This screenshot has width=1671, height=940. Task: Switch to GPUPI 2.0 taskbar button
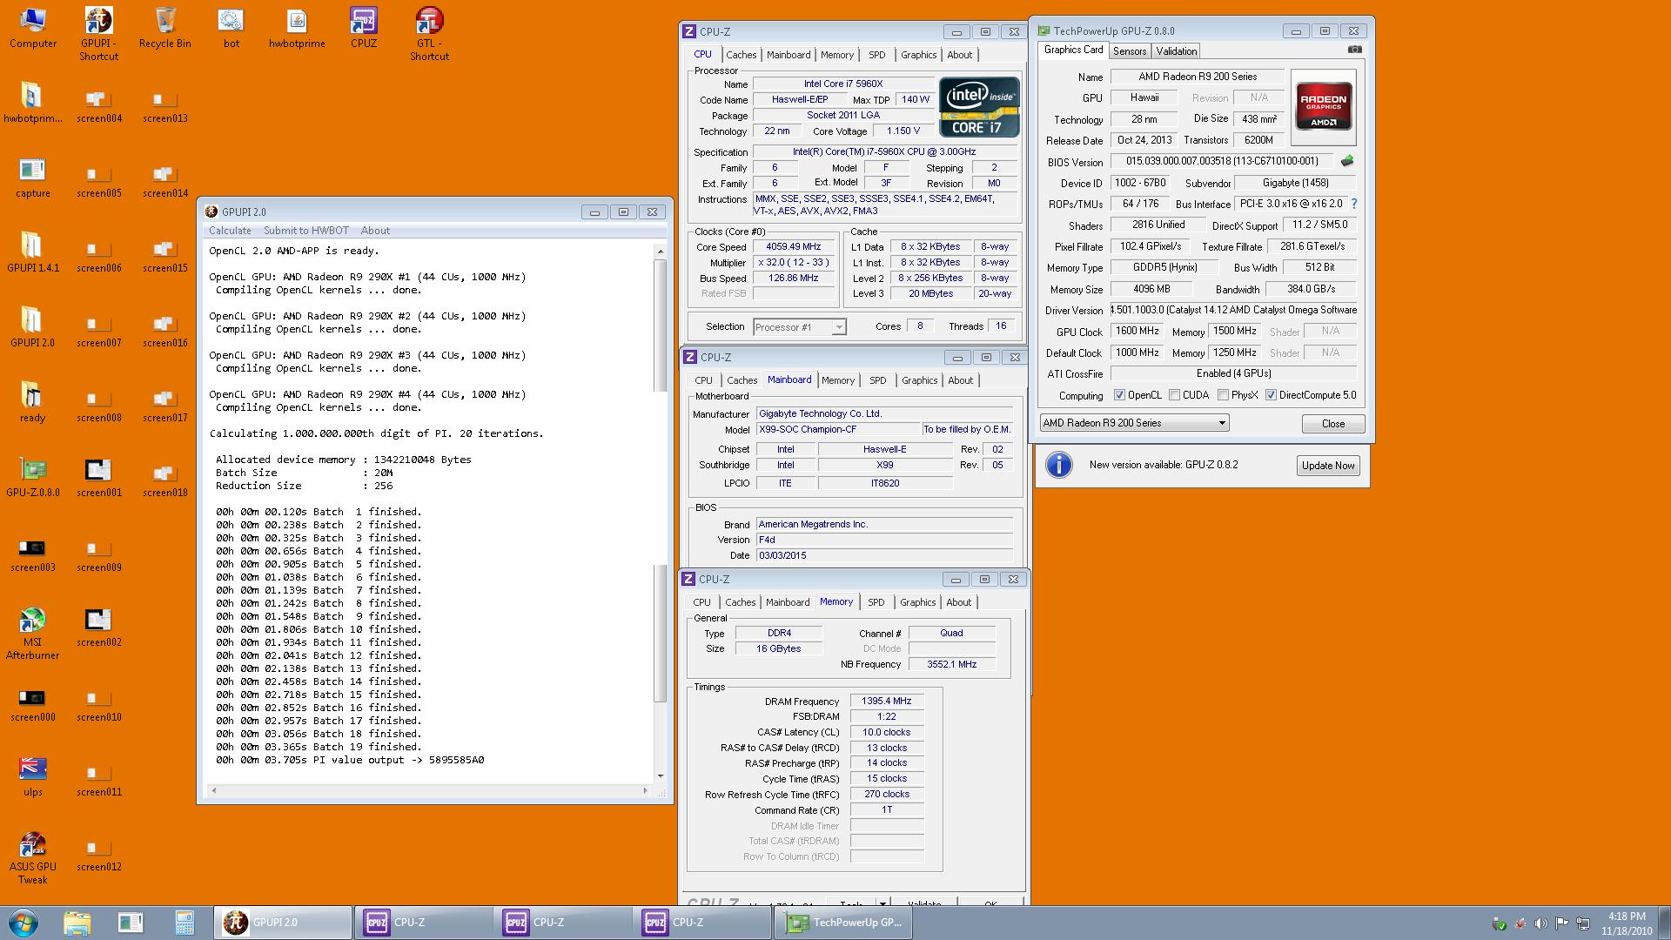(284, 923)
